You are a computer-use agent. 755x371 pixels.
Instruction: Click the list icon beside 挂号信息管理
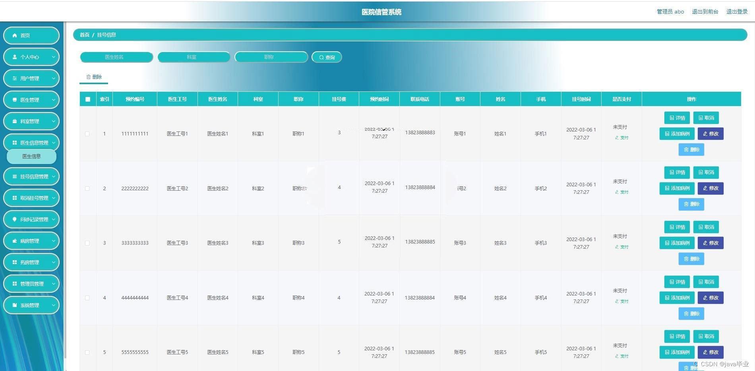pyautogui.click(x=15, y=176)
